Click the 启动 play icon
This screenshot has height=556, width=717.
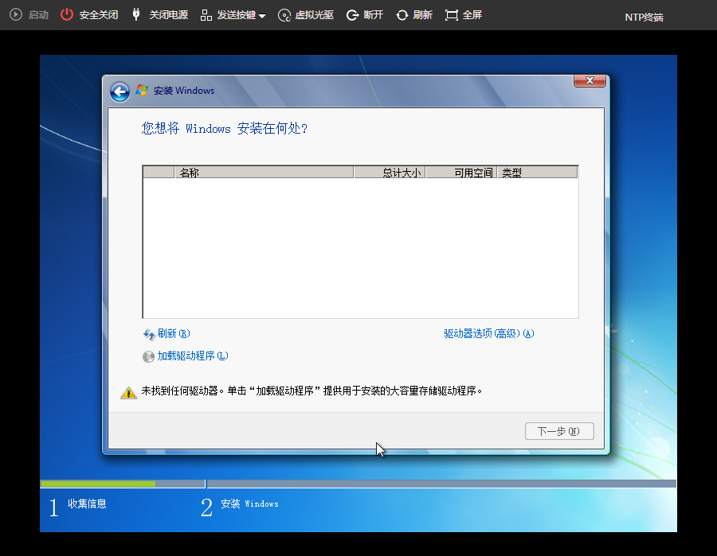click(16, 14)
